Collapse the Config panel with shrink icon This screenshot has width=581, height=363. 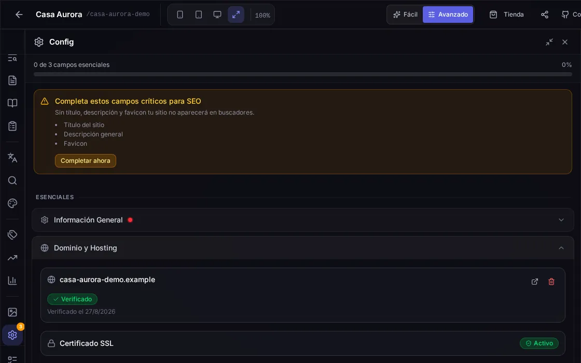(x=549, y=42)
